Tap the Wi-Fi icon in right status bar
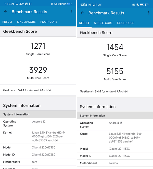153x169 pixels. tap(137, 5)
